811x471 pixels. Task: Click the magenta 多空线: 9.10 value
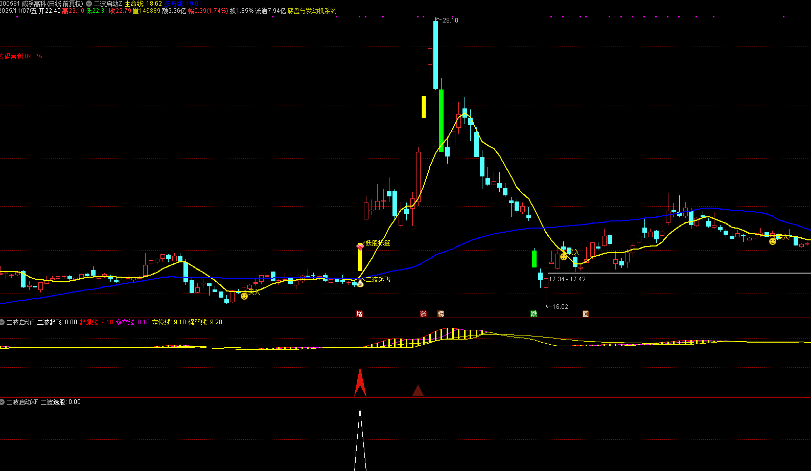click(133, 322)
